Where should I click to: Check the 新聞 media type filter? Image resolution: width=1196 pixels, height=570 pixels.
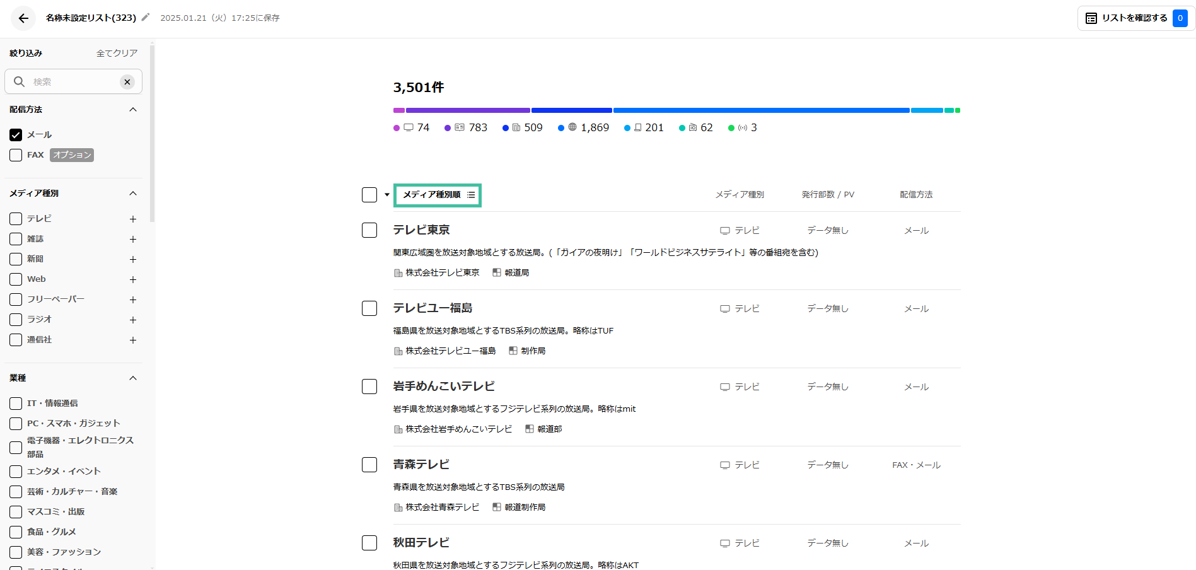(16, 259)
